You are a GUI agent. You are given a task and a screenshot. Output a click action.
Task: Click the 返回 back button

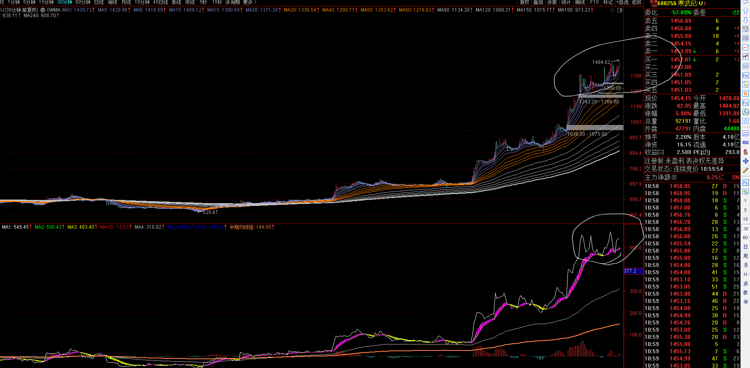click(x=636, y=2)
